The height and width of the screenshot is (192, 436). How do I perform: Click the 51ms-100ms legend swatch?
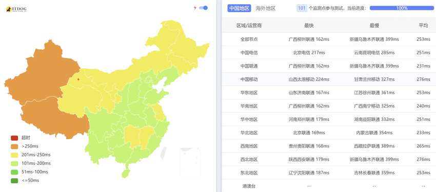point(14,172)
